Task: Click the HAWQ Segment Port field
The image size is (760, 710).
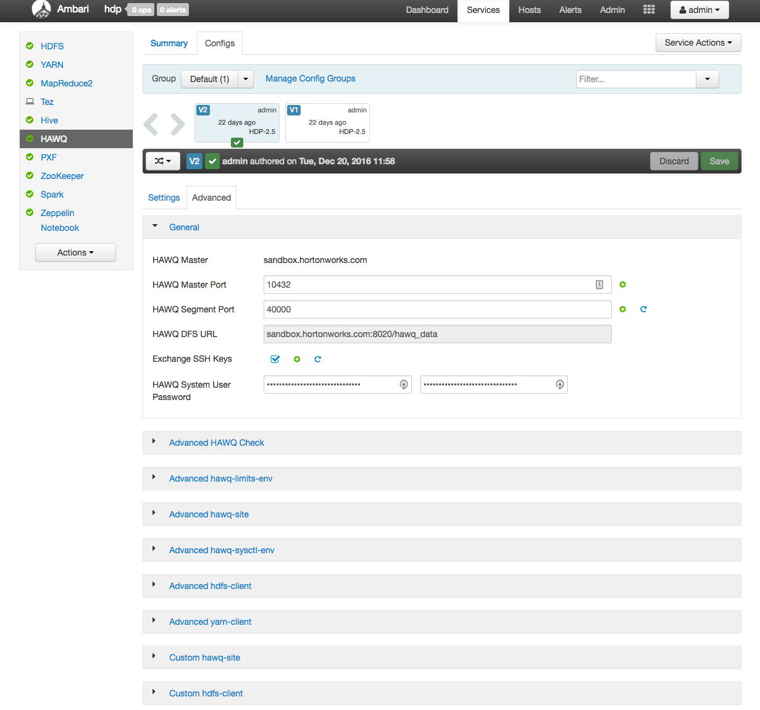Action: click(437, 309)
